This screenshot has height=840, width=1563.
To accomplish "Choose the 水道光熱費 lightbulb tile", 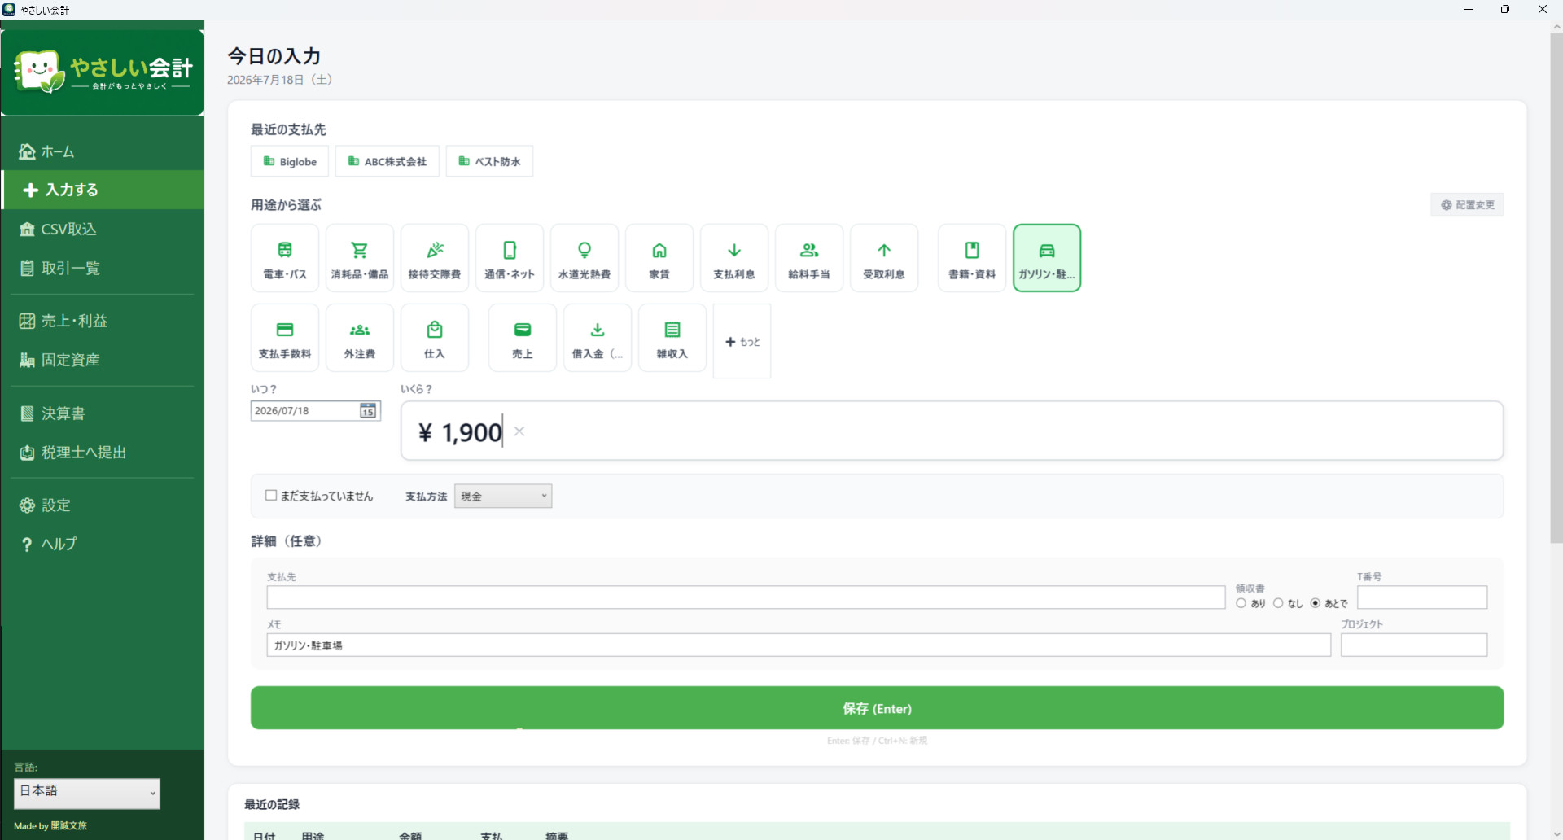I will (584, 258).
